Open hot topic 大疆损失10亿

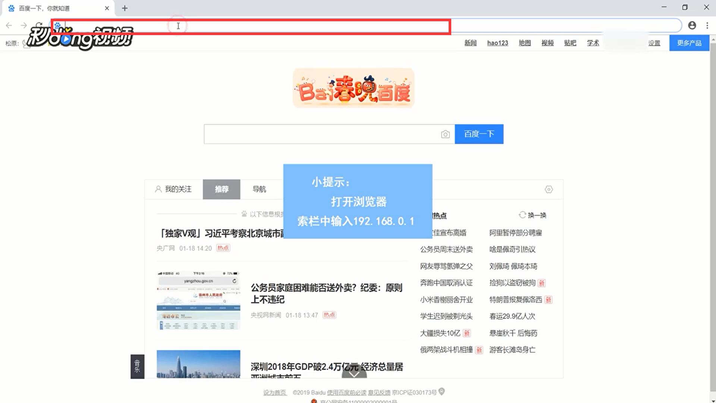440,333
